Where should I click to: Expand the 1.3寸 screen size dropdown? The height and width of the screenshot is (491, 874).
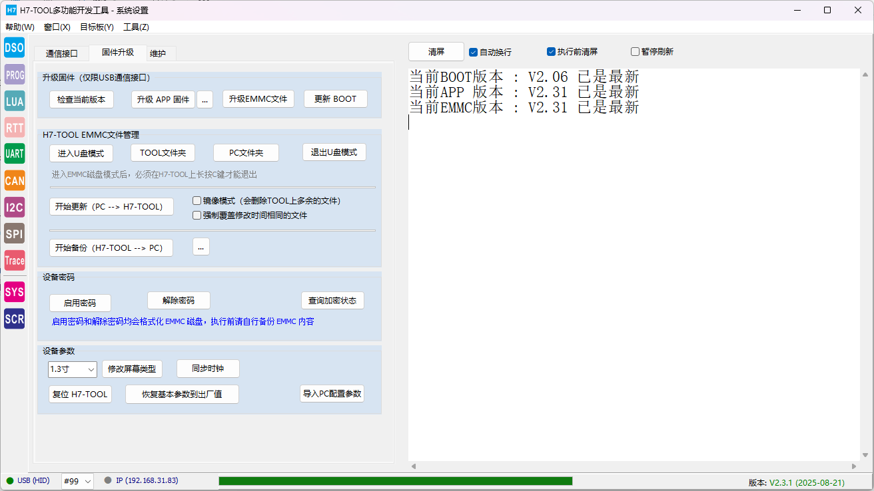[73, 369]
